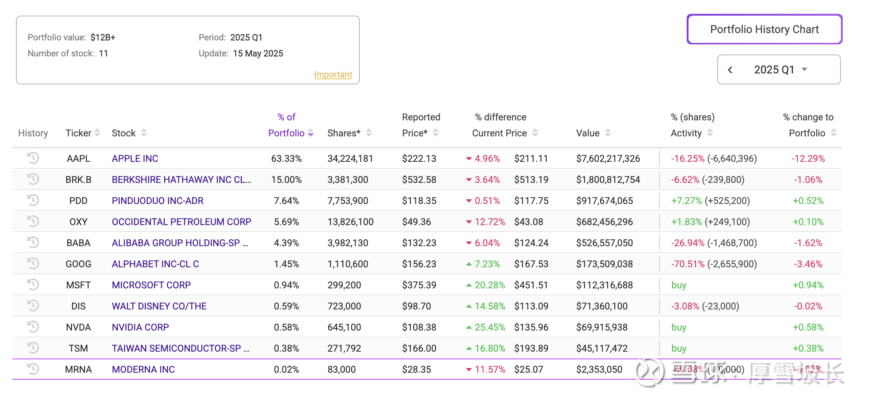Click the Important link
870x400 pixels.
coord(333,75)
